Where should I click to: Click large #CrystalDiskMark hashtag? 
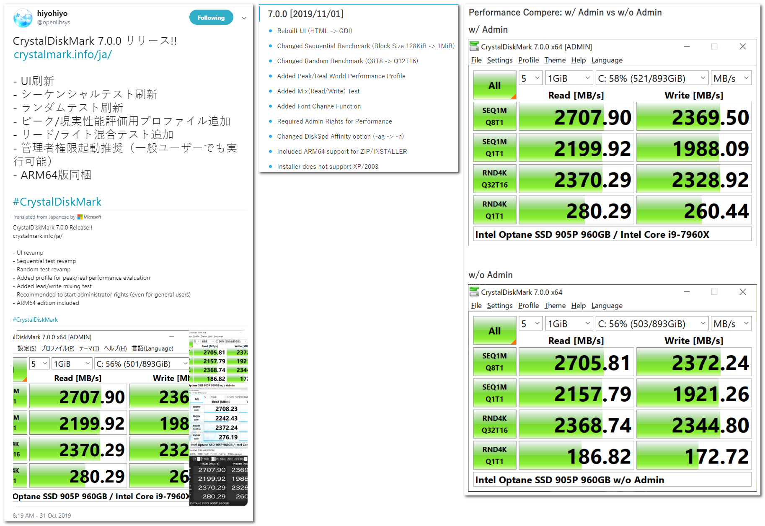pyautogui.click(x=57, y=202)
